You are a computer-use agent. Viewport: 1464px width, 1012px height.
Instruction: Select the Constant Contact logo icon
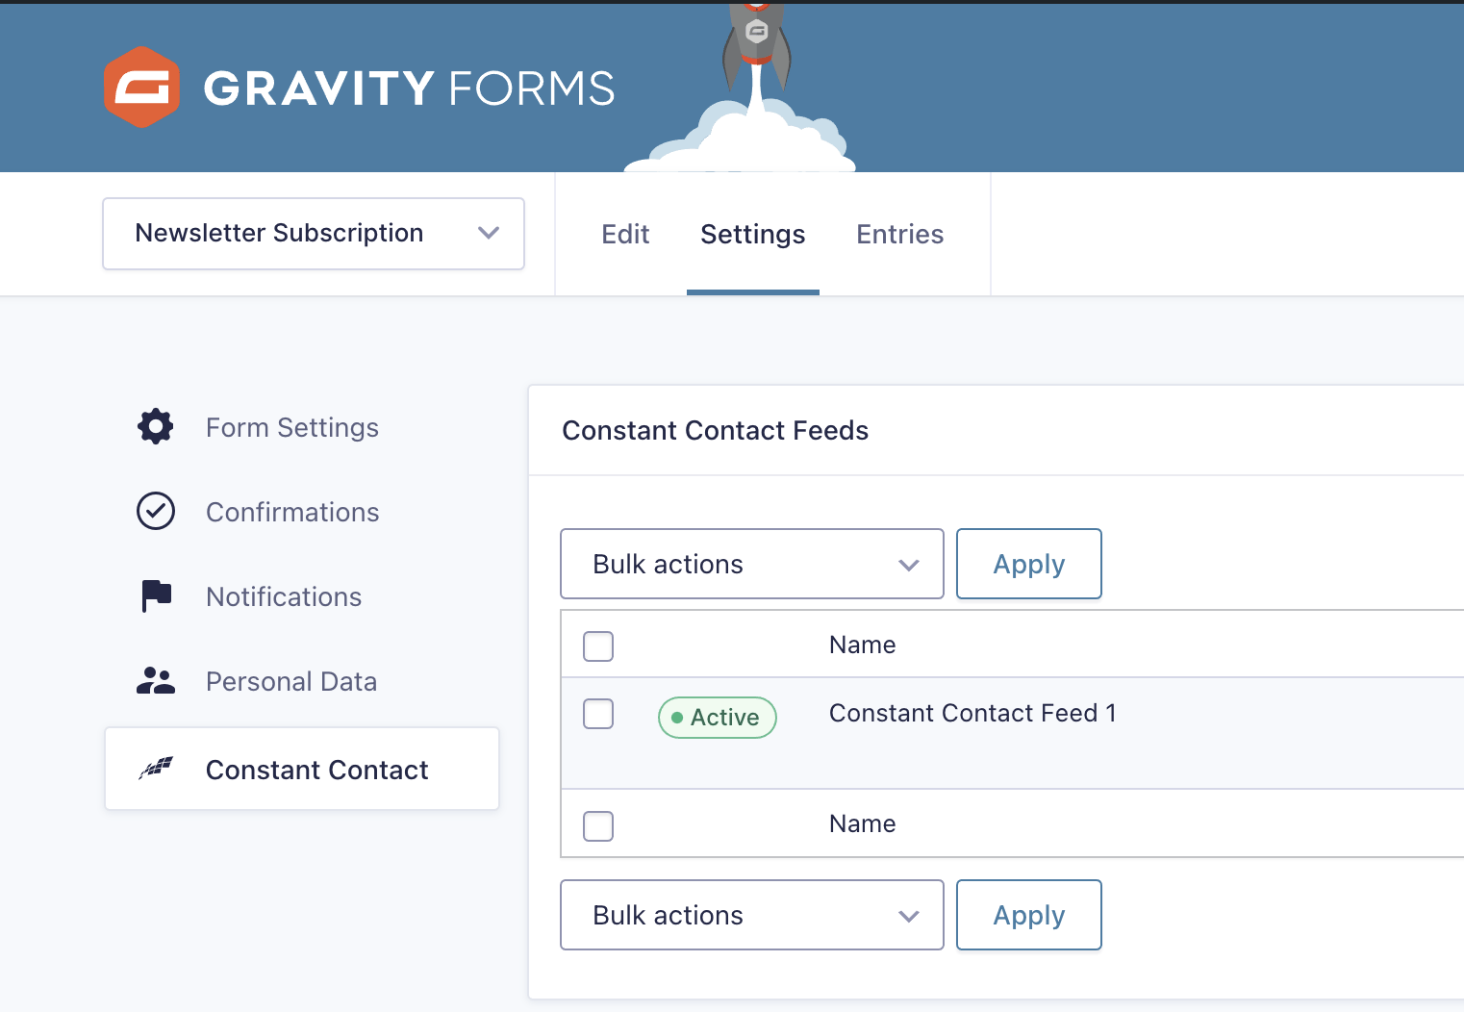155,768
